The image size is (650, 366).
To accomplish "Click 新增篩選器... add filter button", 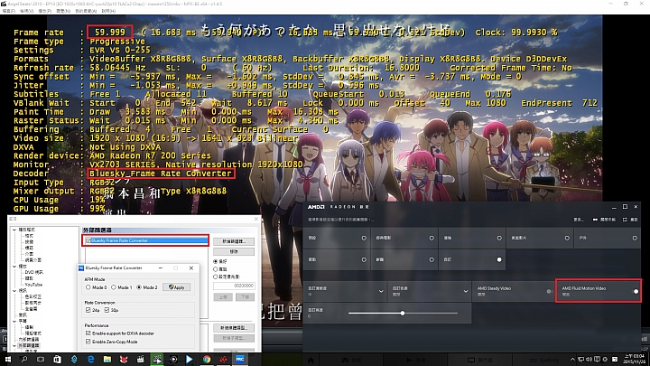I will (234, 241).
